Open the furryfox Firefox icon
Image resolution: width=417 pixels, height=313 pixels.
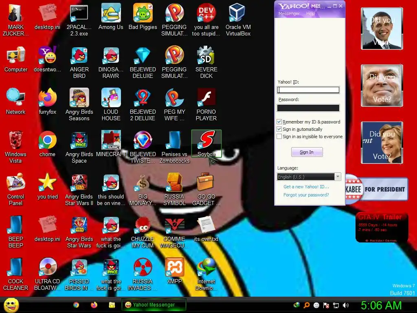(x=48, y=101)
